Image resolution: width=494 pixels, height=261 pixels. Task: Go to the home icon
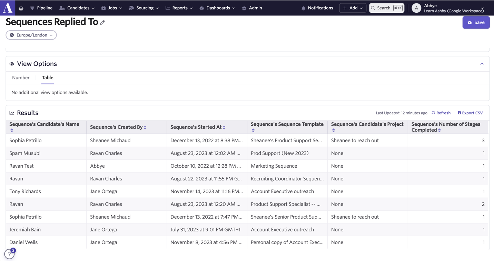(x=21, y=8)
